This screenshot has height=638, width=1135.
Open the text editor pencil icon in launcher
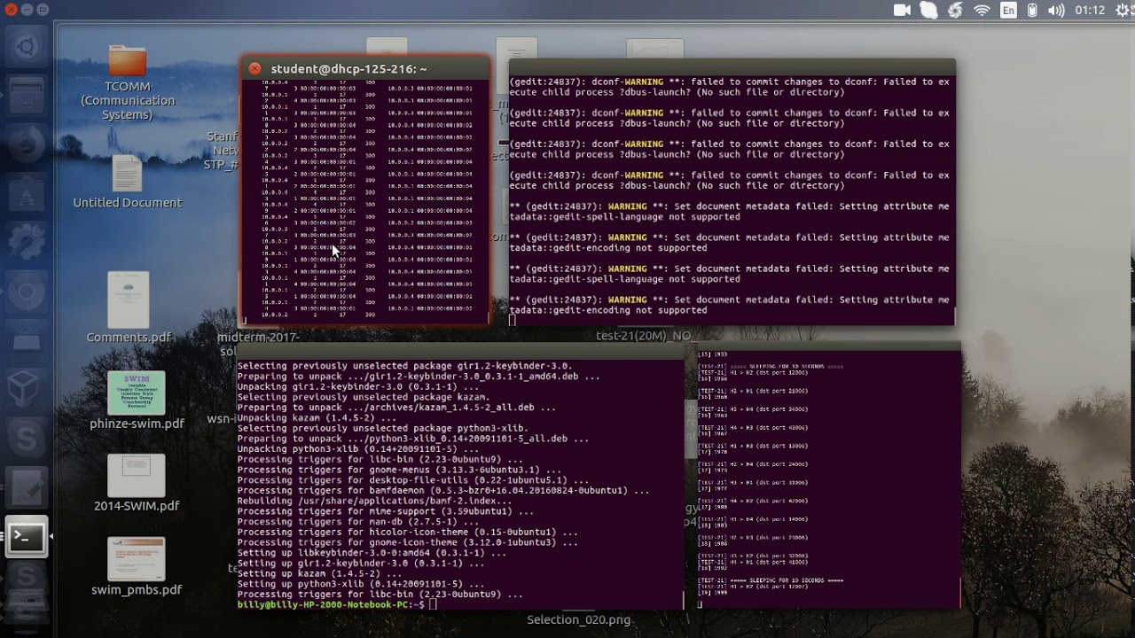pyautogui.click(x=26, y=486)
